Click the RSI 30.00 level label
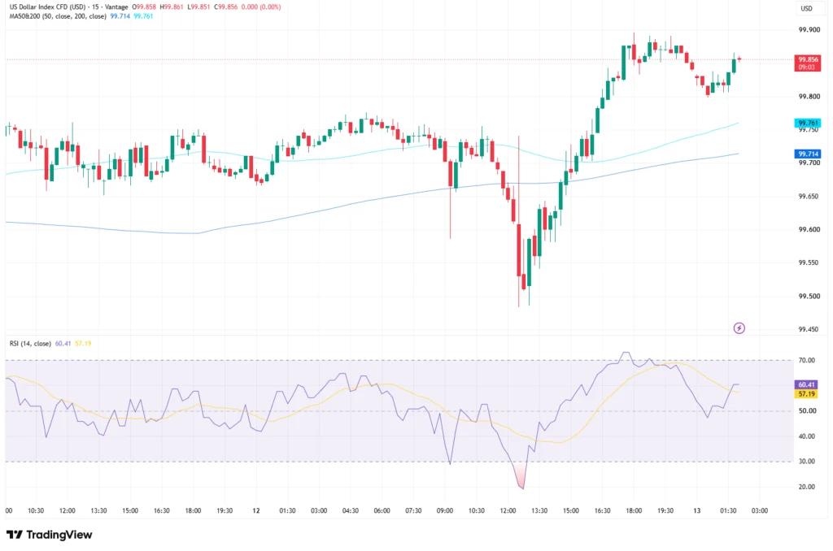This screenshot has width=833, height=551. 806,462
